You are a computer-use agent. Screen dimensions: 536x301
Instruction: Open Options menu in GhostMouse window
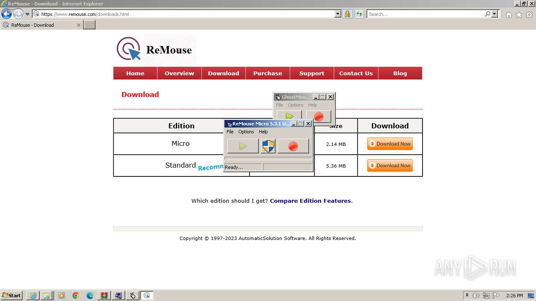(295, 105)
